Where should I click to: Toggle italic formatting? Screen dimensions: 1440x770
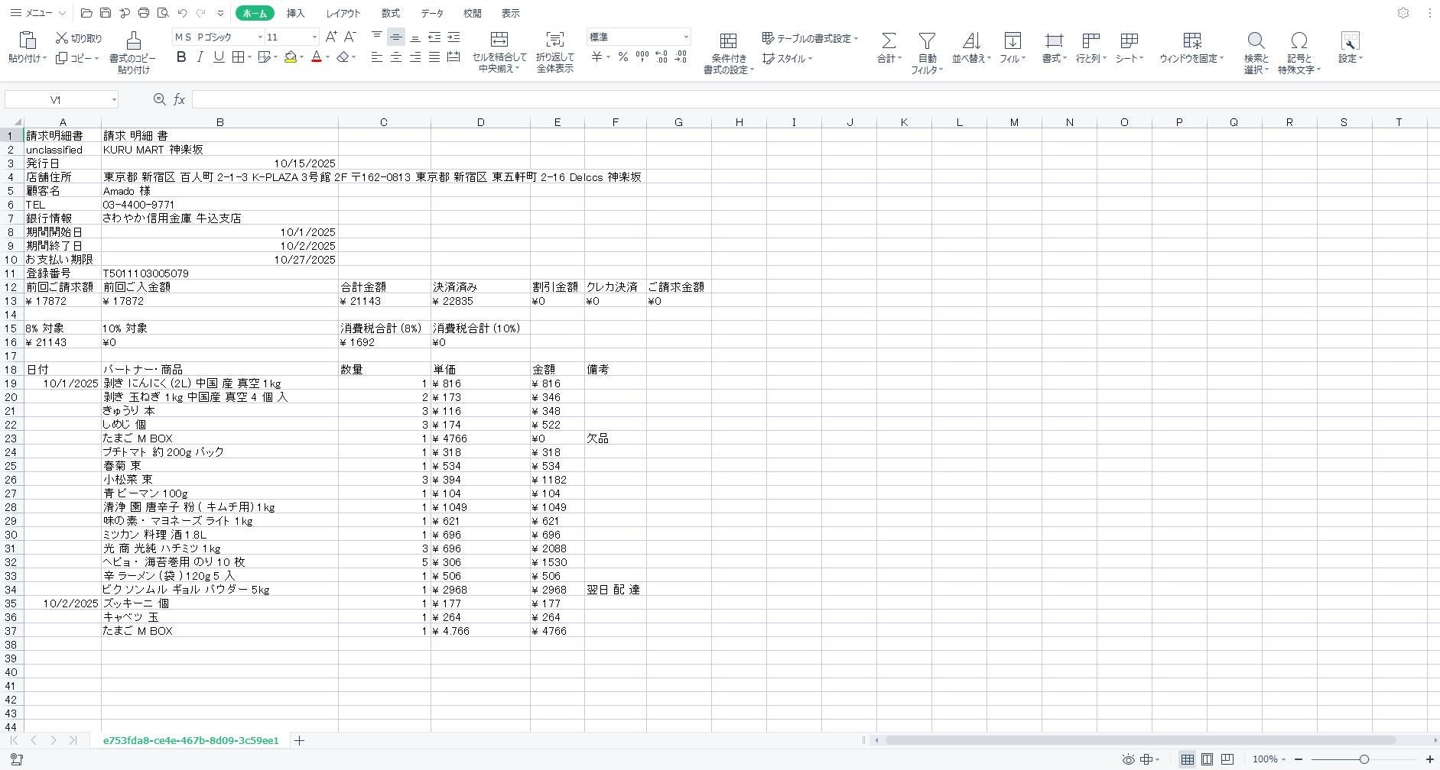pyautogui.click(x=200, y=57)
